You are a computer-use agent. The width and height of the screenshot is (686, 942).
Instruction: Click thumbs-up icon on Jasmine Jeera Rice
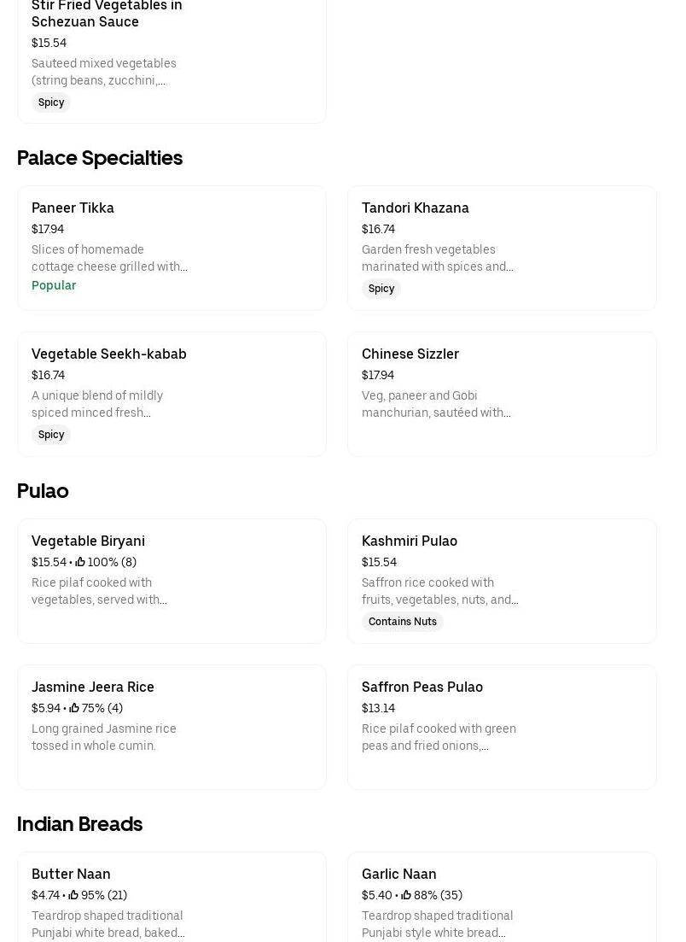[x=74, y=708]
